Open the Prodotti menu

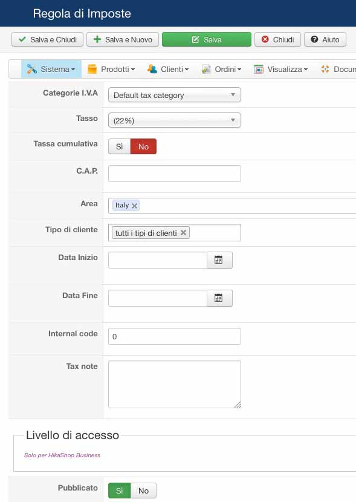pyautogui.click(x=111, y=69)
